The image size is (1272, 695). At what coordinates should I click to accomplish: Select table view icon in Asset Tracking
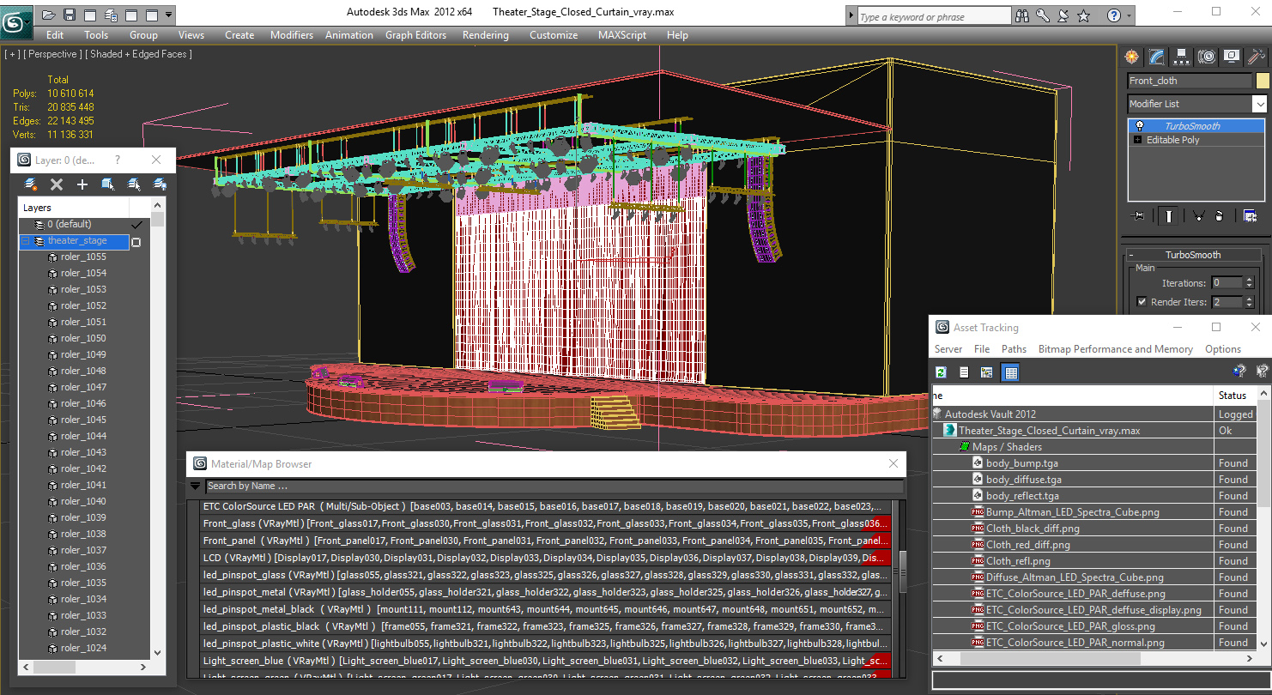pos(1010,372)
